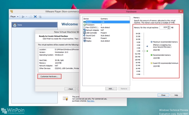Click the Auto detect summary for Sound Card
The height and width of the screenshot is (115, 189).
coord(105,35)
